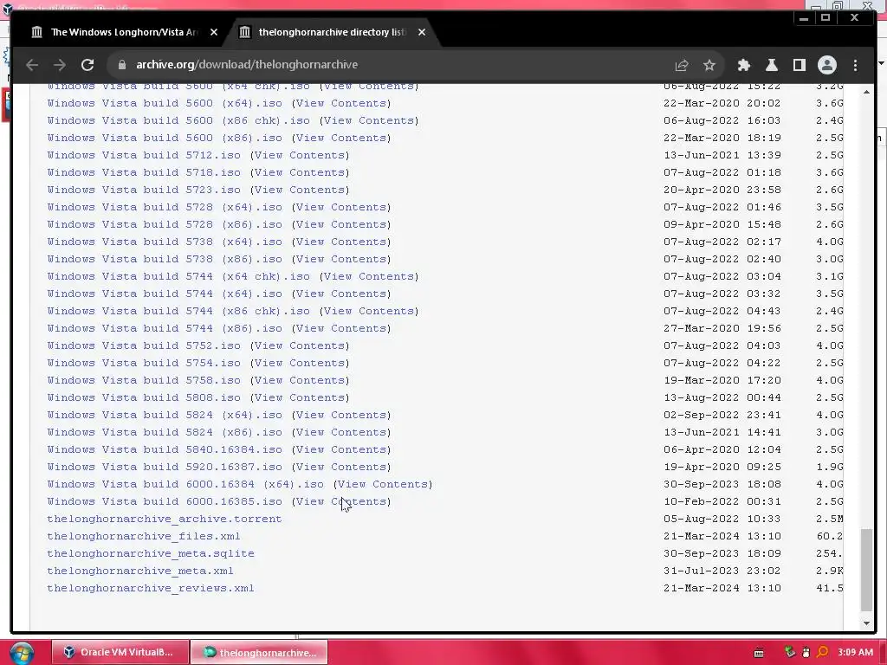Download Vista build 5744 (x86 chk).iso
887x665 pixels.
178,311
